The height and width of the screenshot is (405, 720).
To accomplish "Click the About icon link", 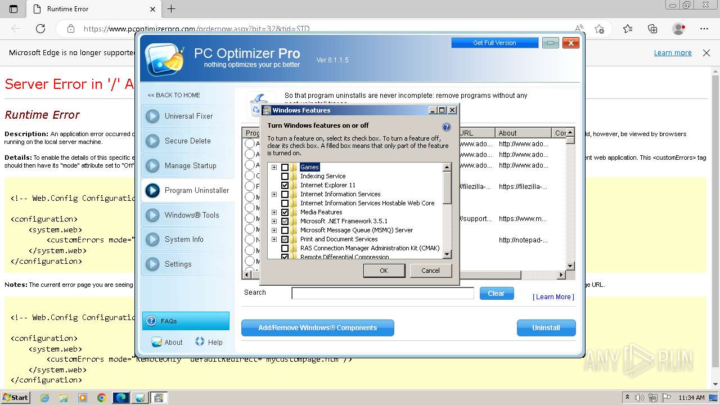I will 166,342.
